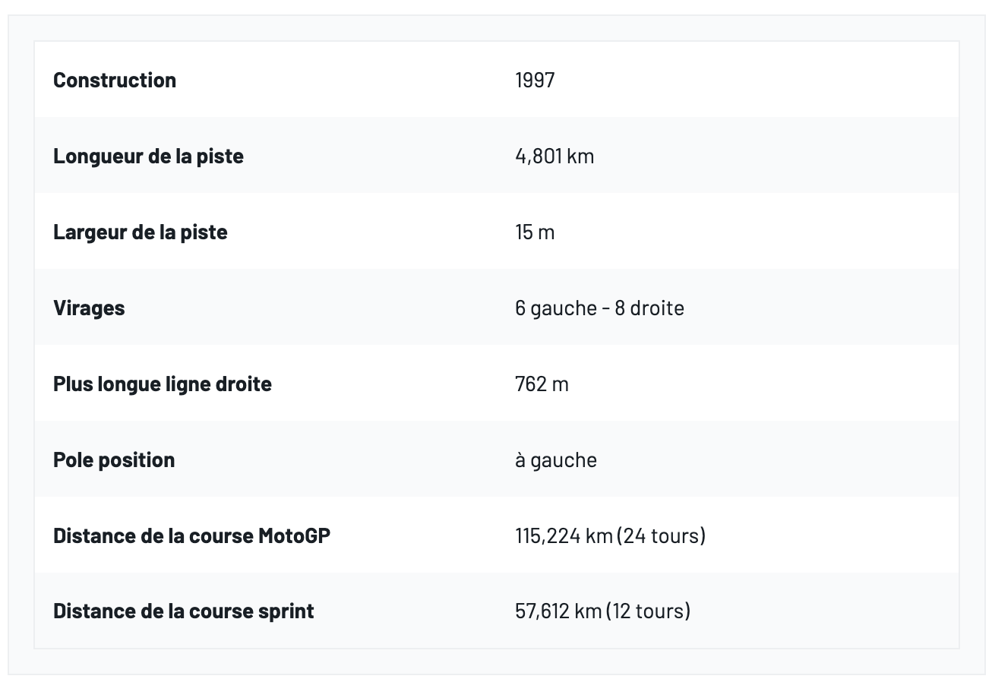Click the 'Distance de la course MotoGP' label

tap(191, 535)
